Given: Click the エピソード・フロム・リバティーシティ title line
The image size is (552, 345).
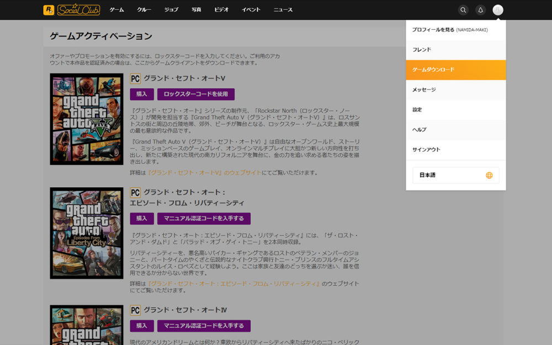Looking at the screenshot, I should pyautogui.click(x=187, y=203).
